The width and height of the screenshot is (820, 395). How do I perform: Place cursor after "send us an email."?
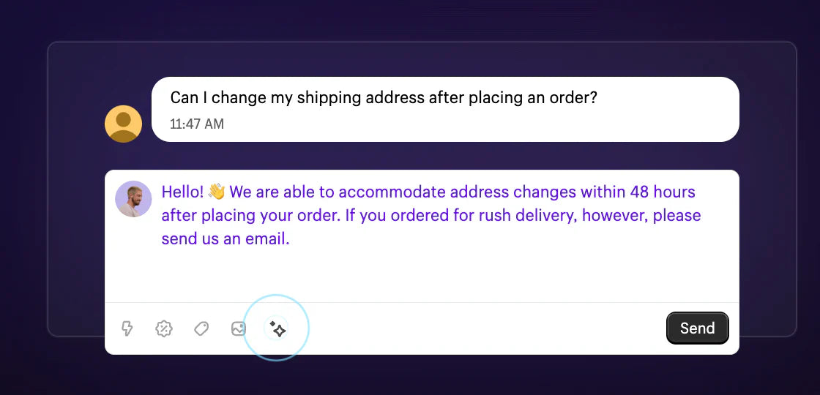291,239
